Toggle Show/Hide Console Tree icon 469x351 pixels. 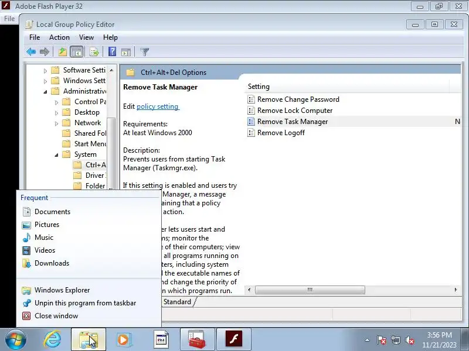click(77, 52)
